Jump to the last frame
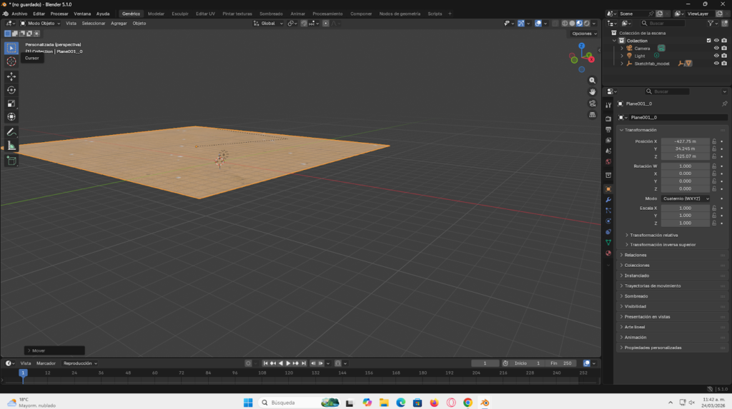Image resolution: width=732 pixels, height=409 pixels. (303, 363)
